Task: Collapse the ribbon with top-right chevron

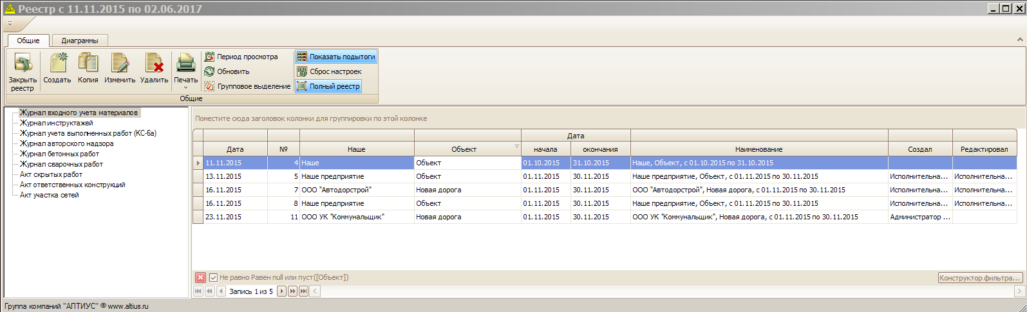Action: pos(1020,40)
